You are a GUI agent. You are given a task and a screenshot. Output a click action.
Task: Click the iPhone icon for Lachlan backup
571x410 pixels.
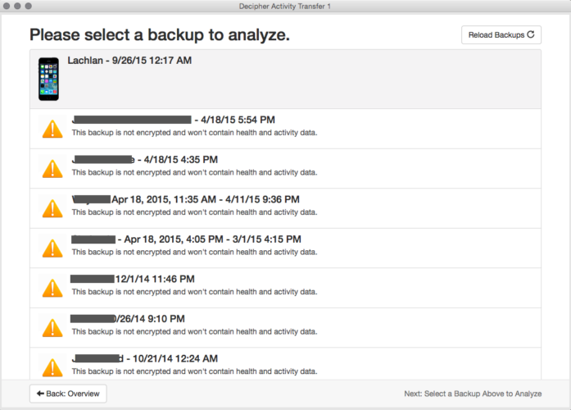coord(49,79)
